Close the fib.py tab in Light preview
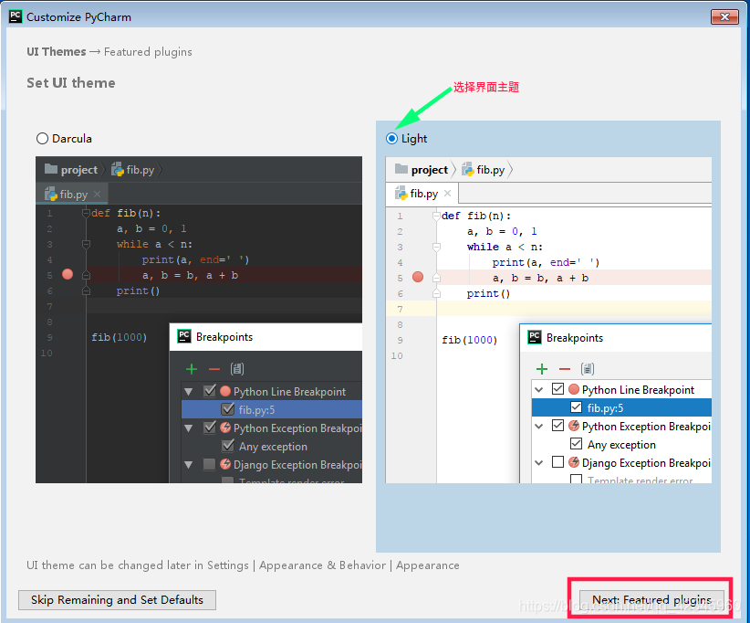The width and height of the screenshot is (750, 623). click(x=447, y=193)
